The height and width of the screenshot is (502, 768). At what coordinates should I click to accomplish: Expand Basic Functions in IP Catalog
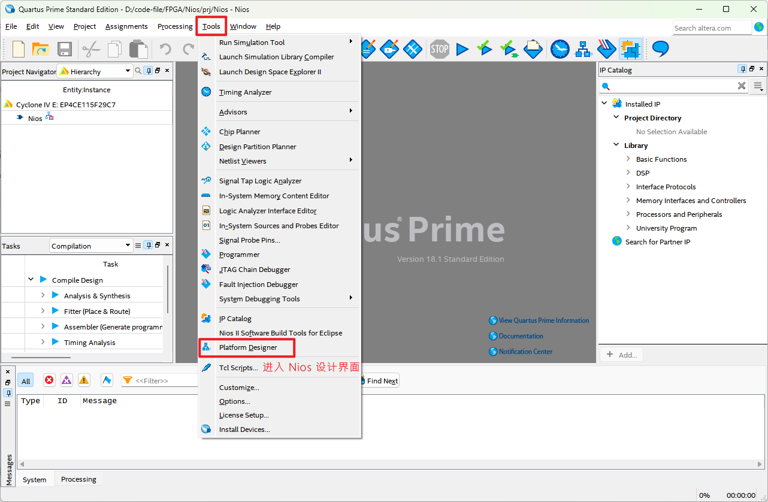tap(628, 159)
